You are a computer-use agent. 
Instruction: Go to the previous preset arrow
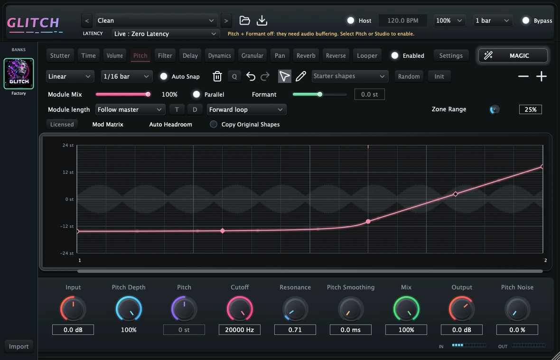[x=87, y=21]
